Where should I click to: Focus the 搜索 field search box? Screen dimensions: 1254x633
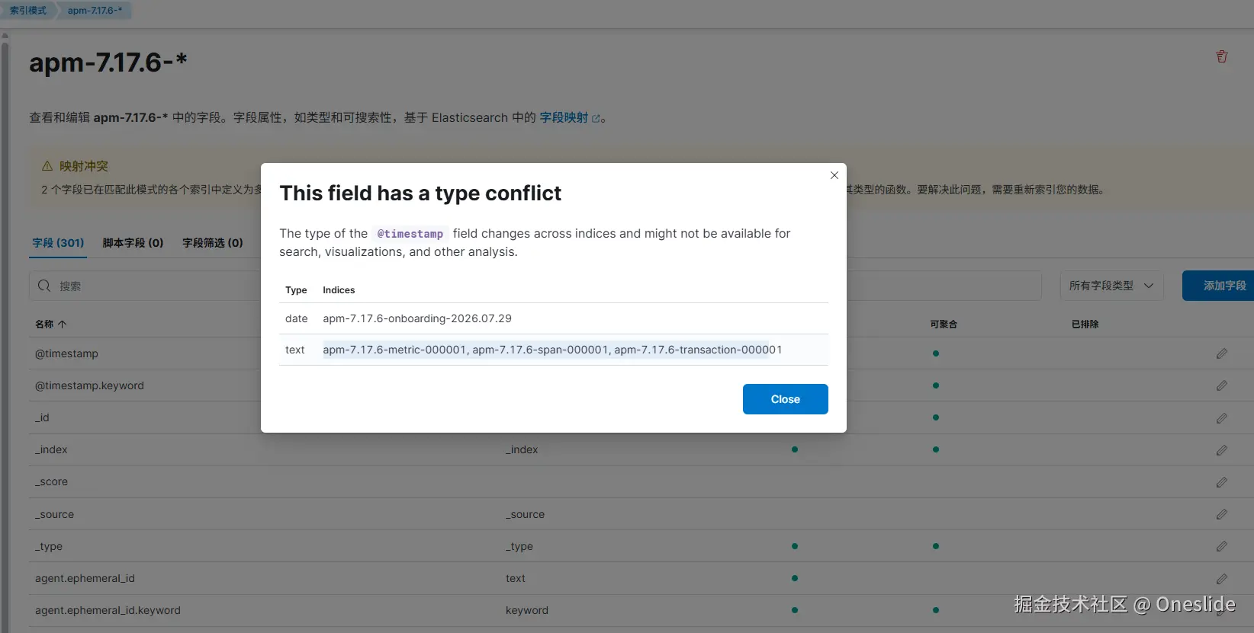[534, 286]
